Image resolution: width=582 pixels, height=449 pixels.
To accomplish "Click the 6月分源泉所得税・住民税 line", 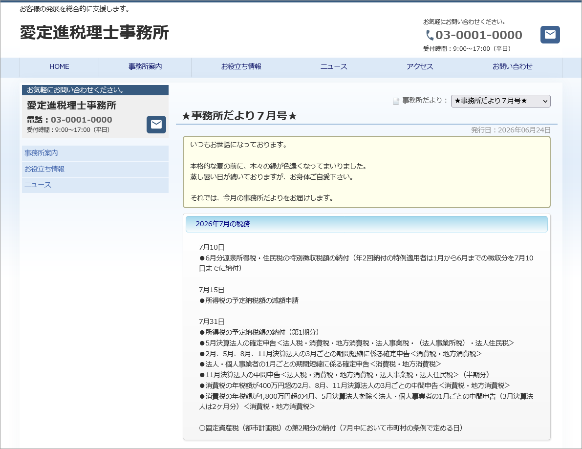I will pyautogui.click(x=366, y=263).
